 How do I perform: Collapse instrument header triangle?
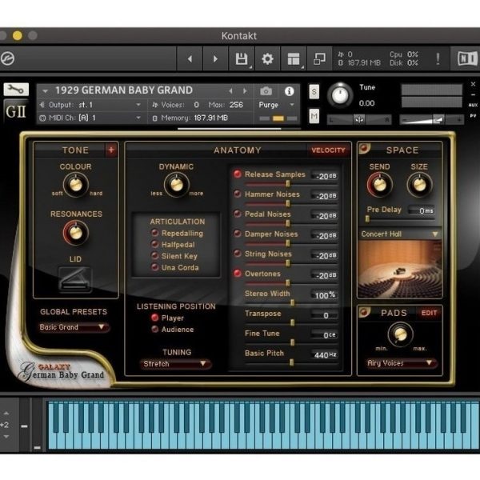coord(46,91)
